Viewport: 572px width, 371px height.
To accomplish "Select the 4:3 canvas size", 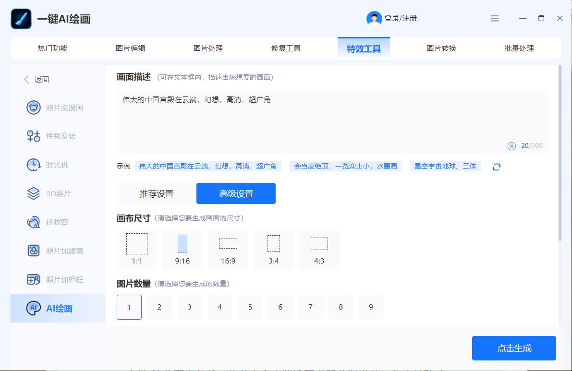I will [x=319, y=250].
